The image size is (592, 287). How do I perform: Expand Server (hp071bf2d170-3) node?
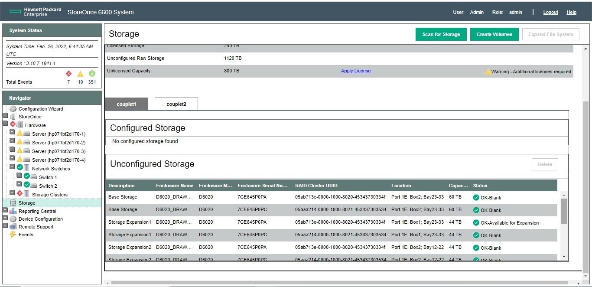[x=12, y=149]
